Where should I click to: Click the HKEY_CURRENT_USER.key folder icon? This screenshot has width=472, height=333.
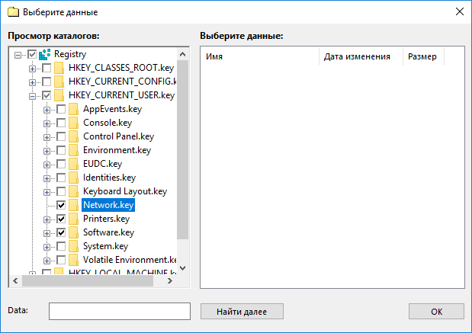[59, 95]
